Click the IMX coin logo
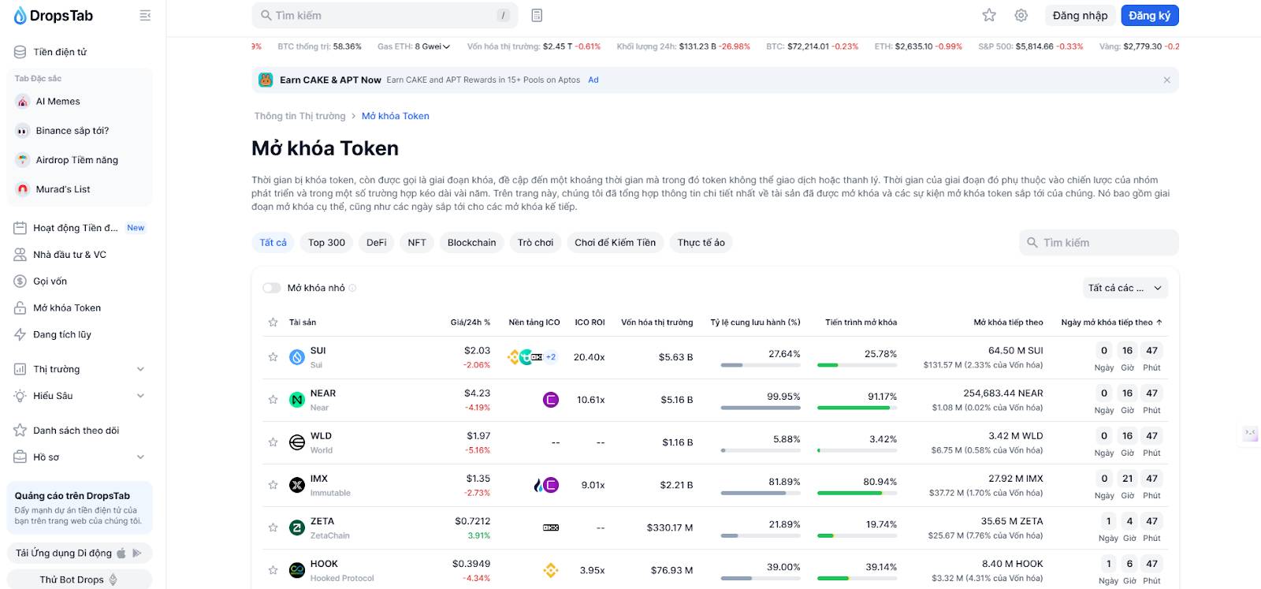Image resolution: width=1261 pixels, height=589 pixels. pyautogui.click(x=297, y=485)
